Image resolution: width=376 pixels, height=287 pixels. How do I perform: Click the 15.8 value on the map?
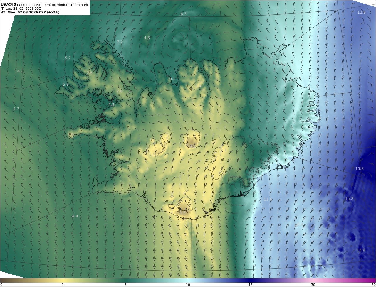360,169
